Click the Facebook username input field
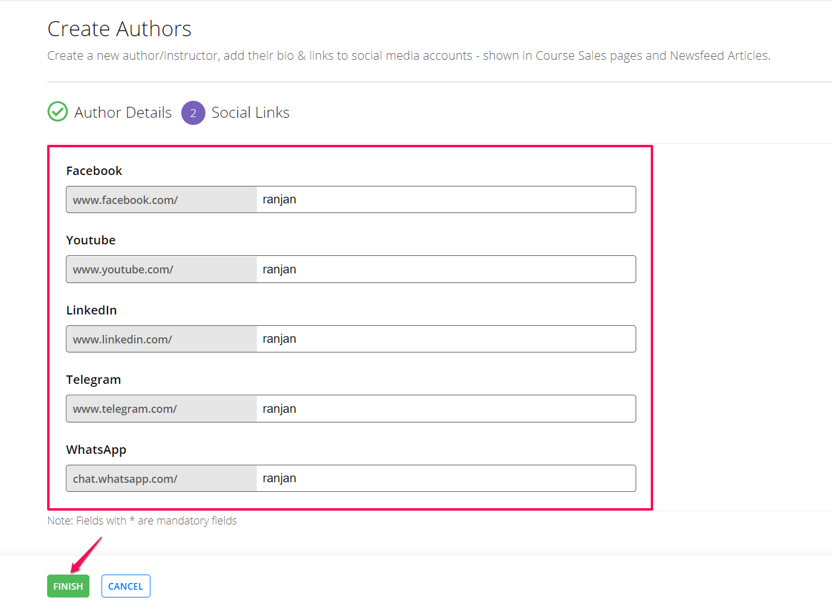 pos(446,200)
